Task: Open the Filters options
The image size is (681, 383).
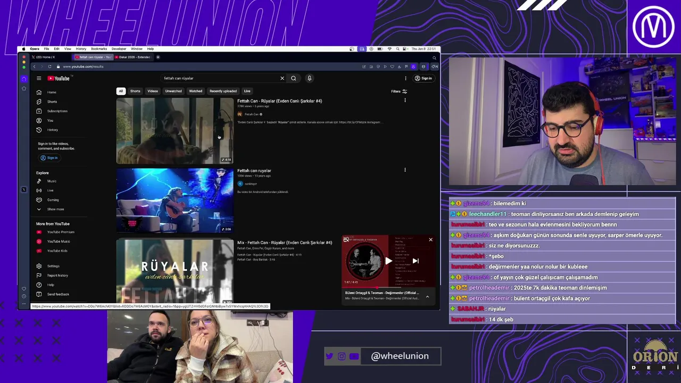Action: tap(399, 91)
